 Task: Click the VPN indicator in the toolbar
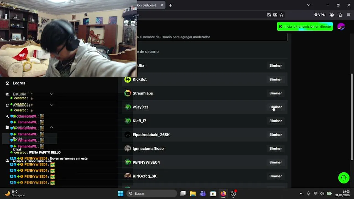[320, 15]
